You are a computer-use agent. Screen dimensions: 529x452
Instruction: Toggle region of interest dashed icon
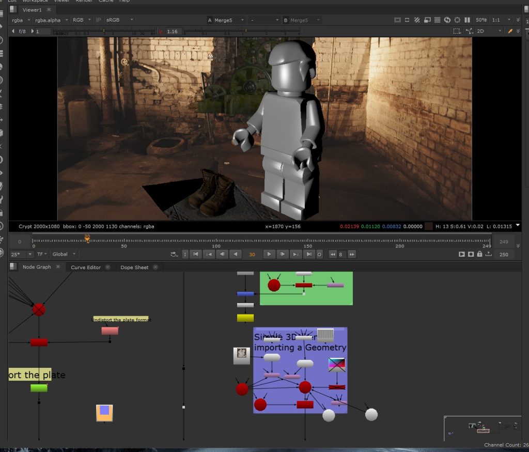(457, 31)
